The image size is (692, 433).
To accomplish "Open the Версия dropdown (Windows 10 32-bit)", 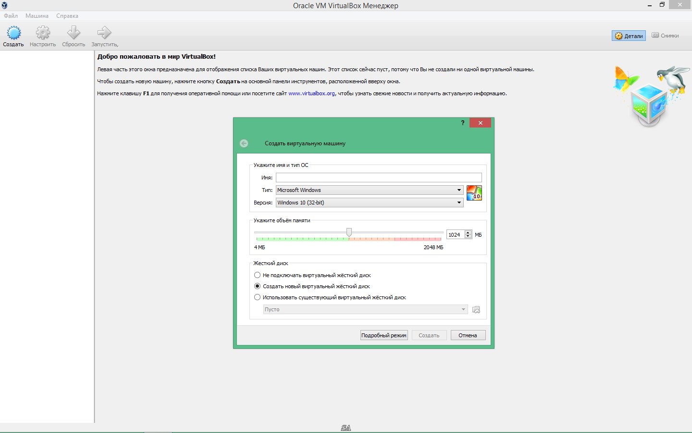I will (370, 203).
